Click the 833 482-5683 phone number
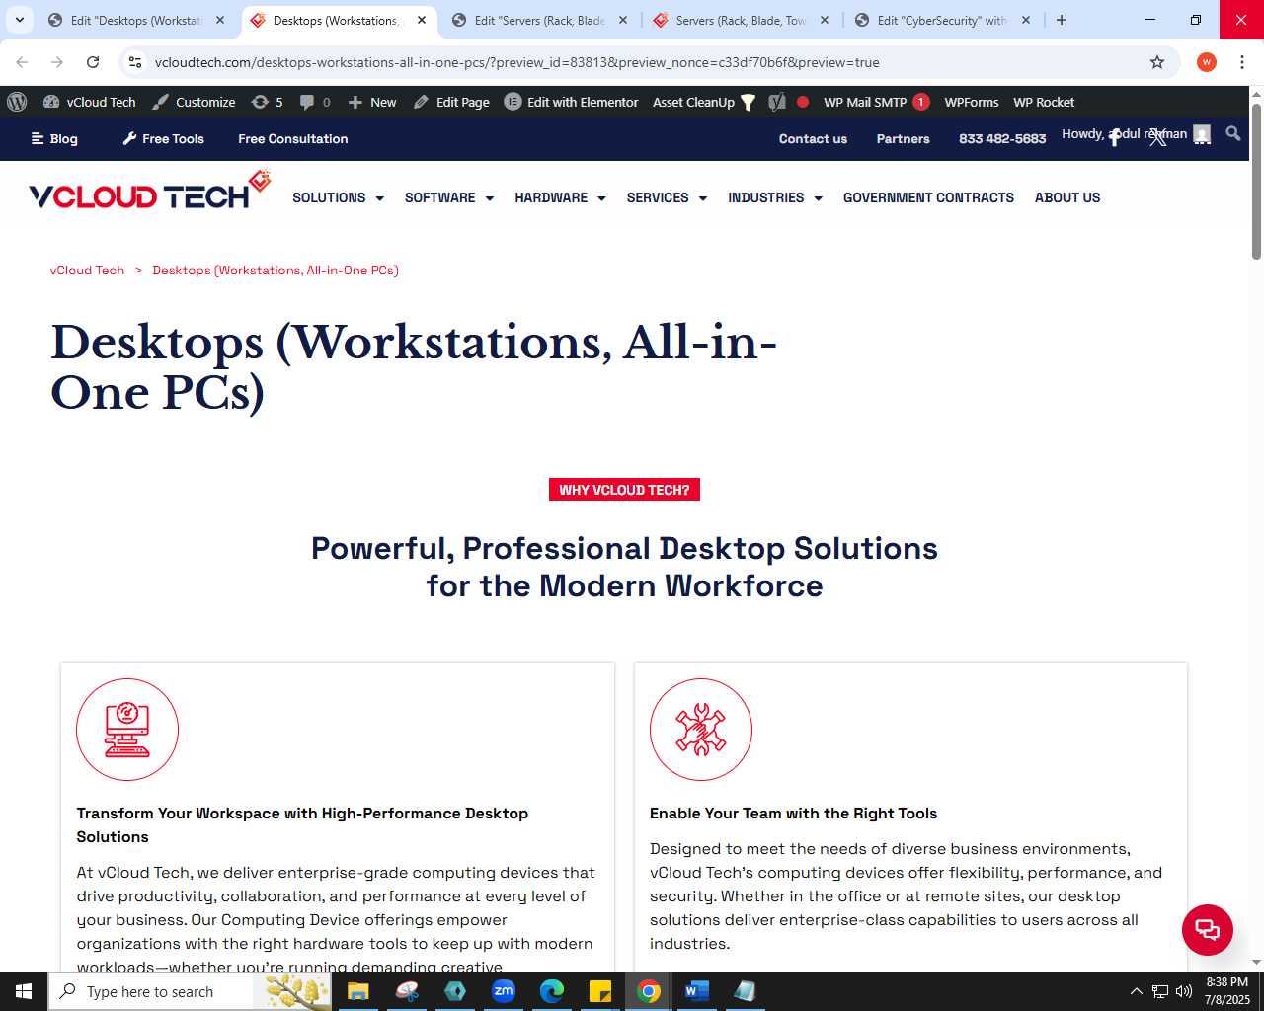This screenshot has width=1264, height=1011. (x=1002, y=139)
